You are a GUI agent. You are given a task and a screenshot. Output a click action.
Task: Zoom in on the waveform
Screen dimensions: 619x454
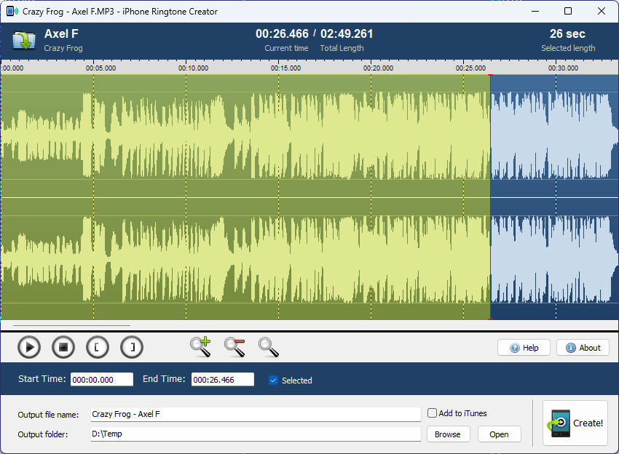(200, 347)
